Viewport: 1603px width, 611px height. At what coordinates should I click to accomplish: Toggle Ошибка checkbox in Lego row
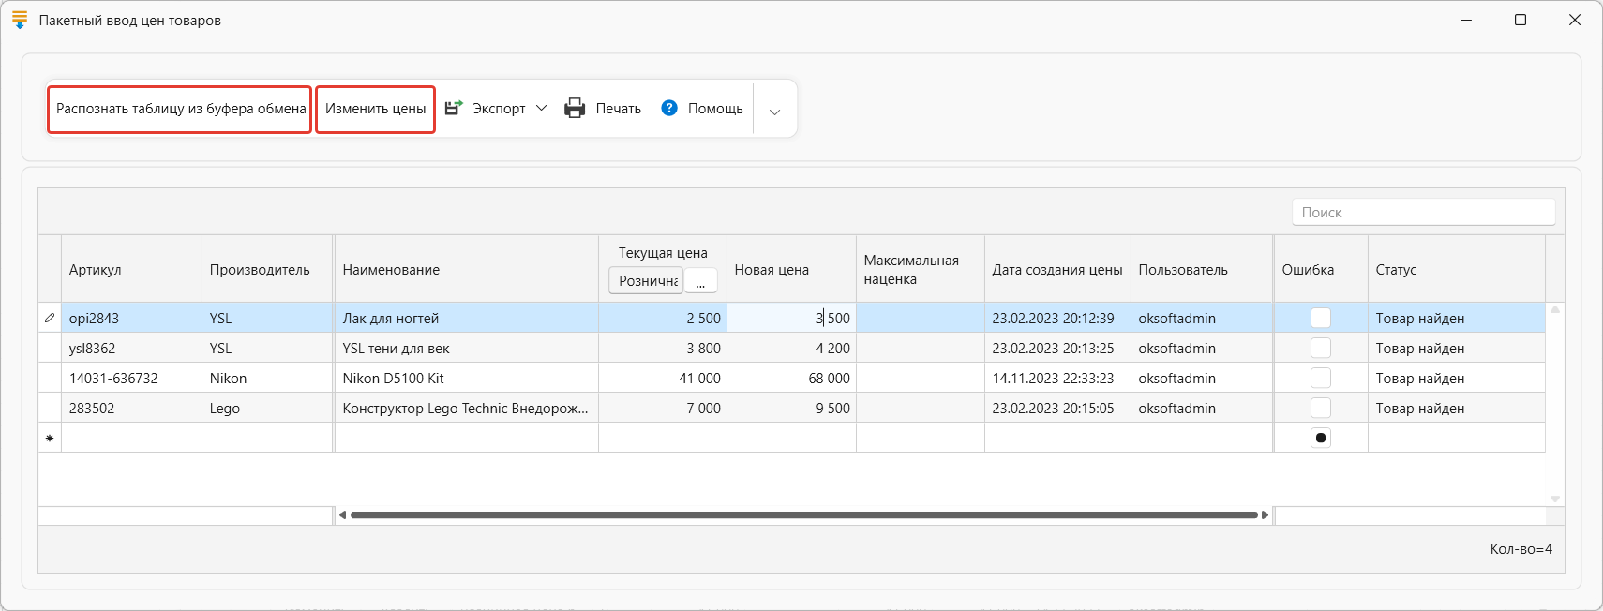(x=1321, y=408)
